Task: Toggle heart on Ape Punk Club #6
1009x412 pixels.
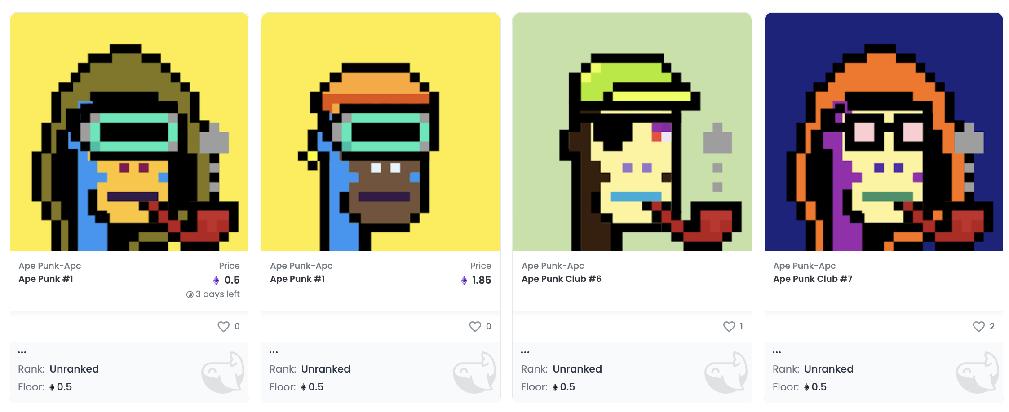Action: [x=729, y=326]
